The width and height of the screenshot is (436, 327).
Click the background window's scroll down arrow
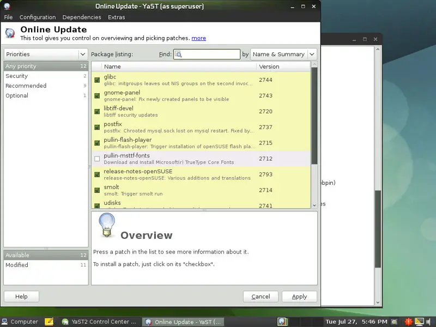pyautogui.click(x=378, y=302)
